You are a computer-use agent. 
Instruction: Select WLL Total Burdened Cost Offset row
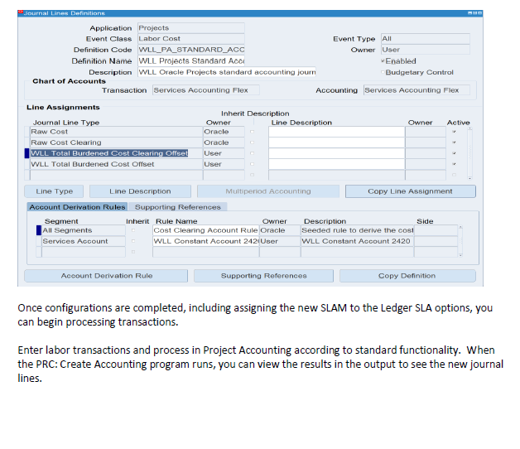117,164
